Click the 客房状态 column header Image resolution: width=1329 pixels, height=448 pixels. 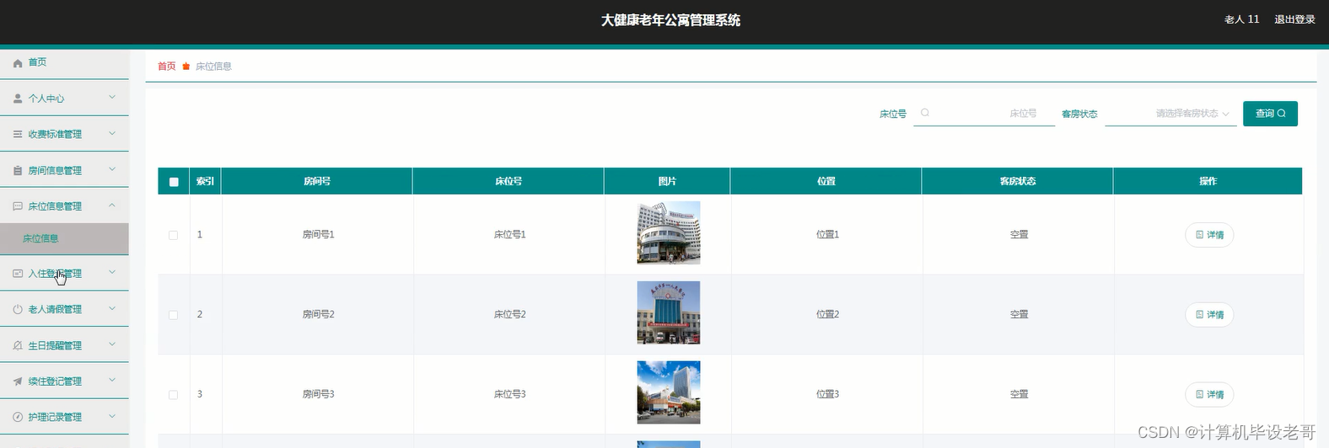(x=1018, y=181)
